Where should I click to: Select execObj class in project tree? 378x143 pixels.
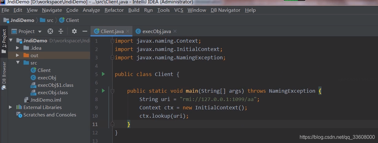click(49, 78)
